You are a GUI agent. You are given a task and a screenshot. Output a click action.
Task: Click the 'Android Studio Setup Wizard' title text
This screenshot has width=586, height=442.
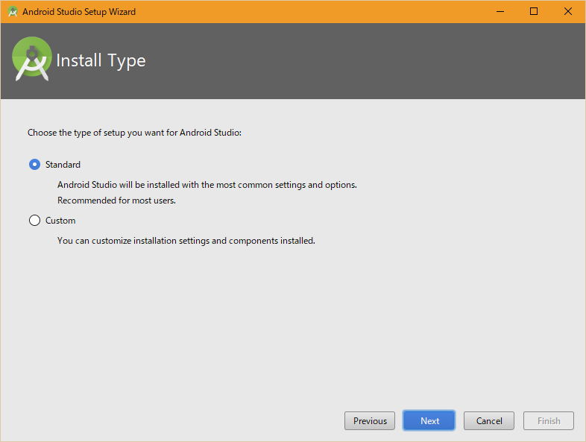[x=79, y=12]
